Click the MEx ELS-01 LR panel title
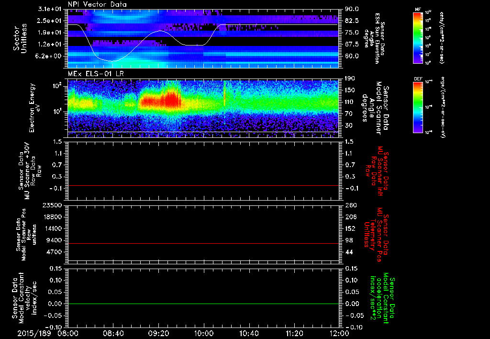 point(96,74)
